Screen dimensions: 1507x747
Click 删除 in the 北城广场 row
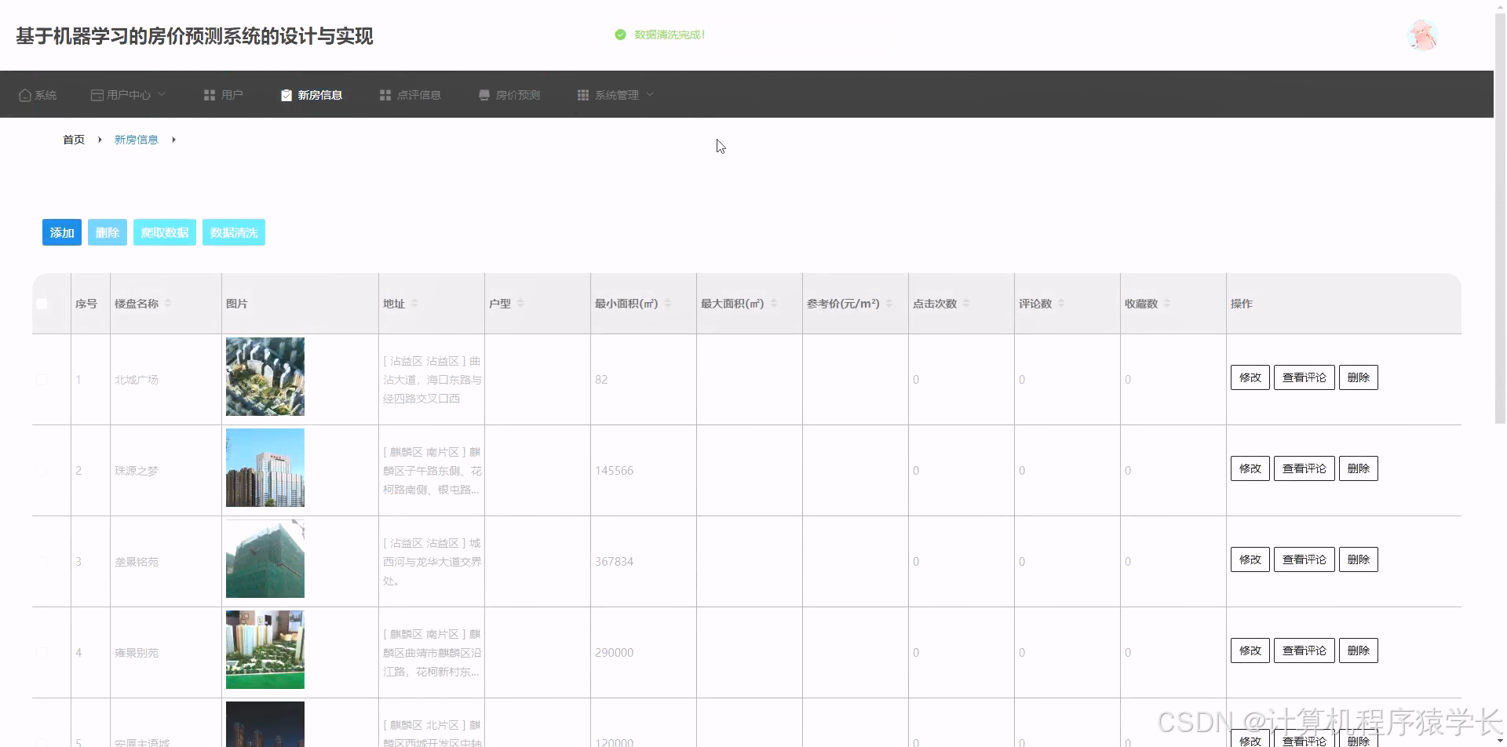[x=1359, y=377]
